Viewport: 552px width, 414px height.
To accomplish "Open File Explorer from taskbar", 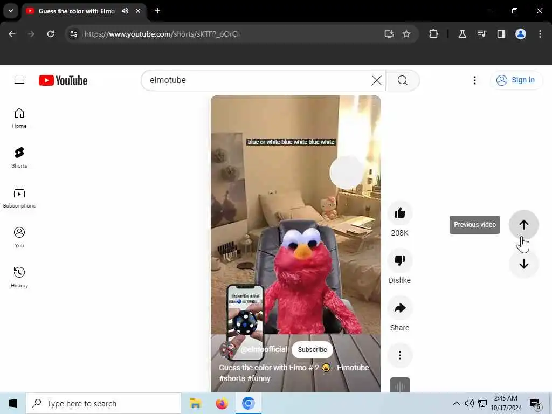I will point(195,403).
